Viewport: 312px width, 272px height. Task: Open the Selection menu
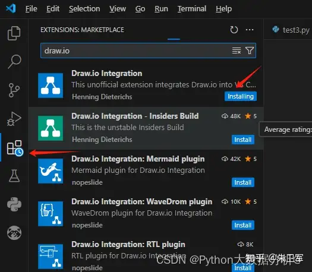84,9
